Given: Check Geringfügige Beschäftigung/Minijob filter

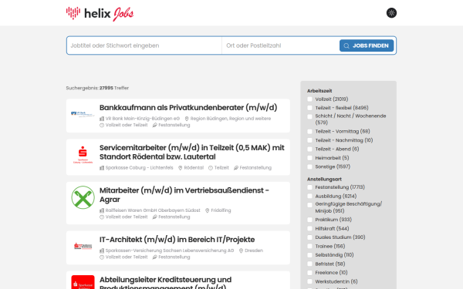Looking at the screenshot, I should [x=309, y=205].
